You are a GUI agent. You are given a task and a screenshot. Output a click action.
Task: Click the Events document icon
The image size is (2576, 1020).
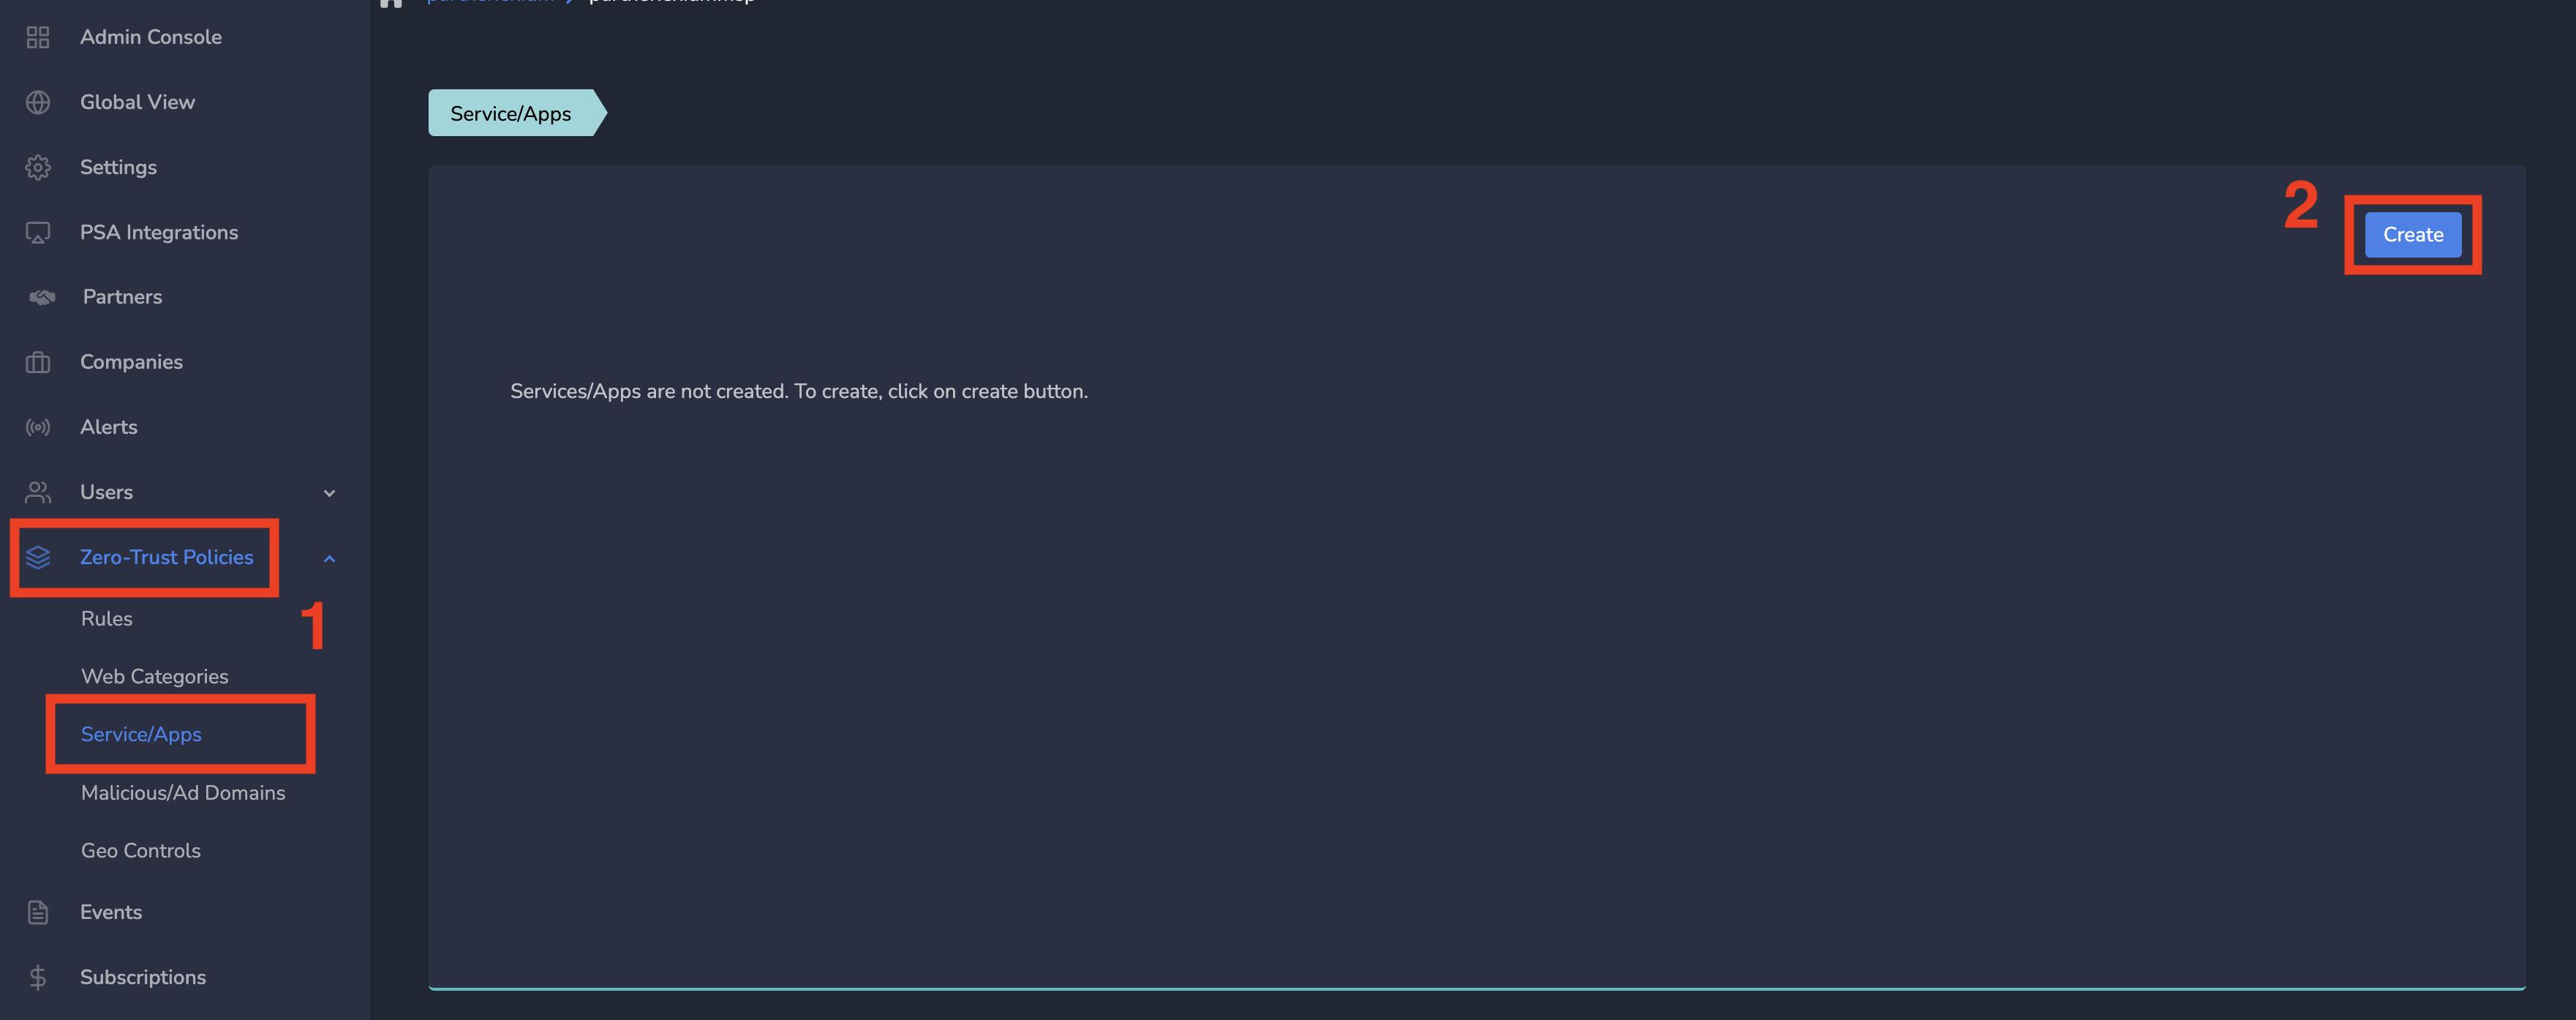coord(38,912)
